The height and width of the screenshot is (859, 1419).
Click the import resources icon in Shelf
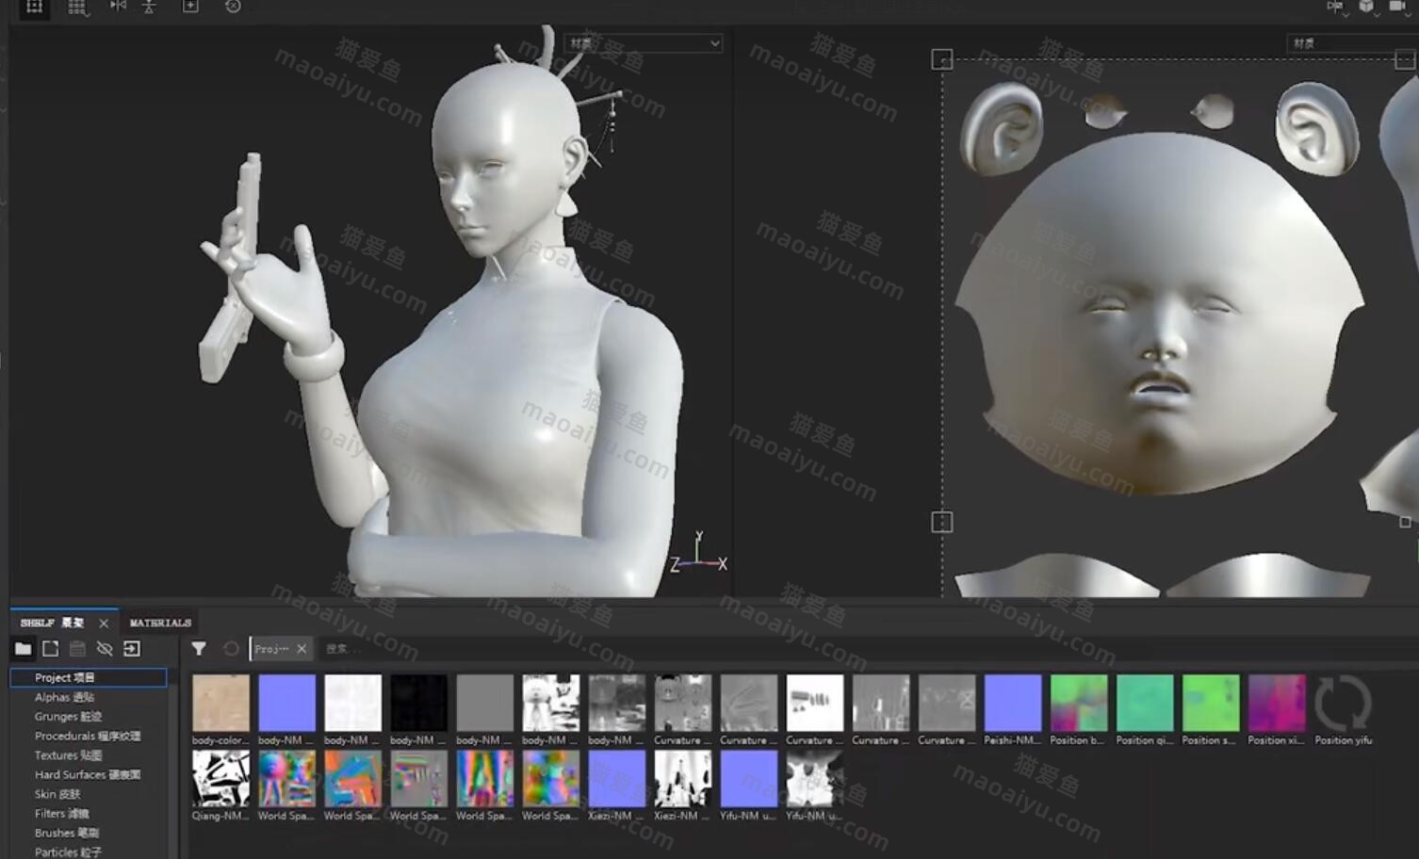(x=132, y=648)
